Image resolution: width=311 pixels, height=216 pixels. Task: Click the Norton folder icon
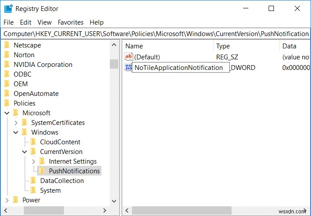coord(7,55)
